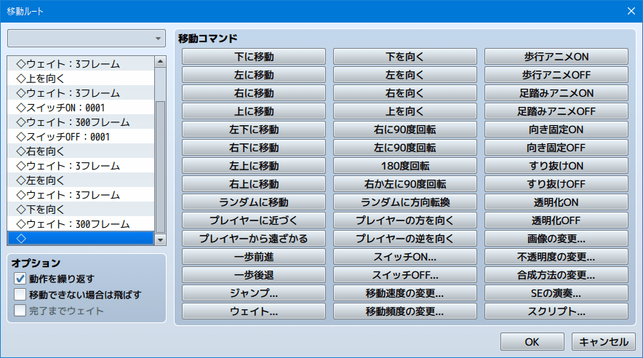Viewport: 643px width, 358px height.
Task: Close the 移動ルート dialog window
Action: [x=631, y=10]
